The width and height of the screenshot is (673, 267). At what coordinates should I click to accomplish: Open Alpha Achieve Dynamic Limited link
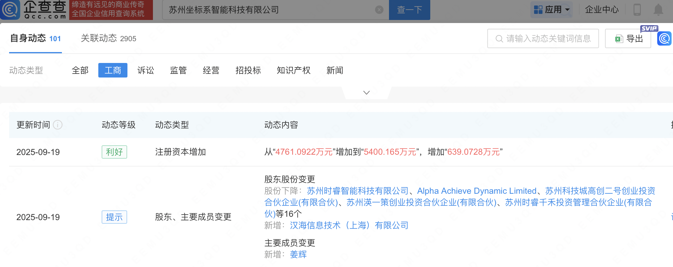pos(477,191)
